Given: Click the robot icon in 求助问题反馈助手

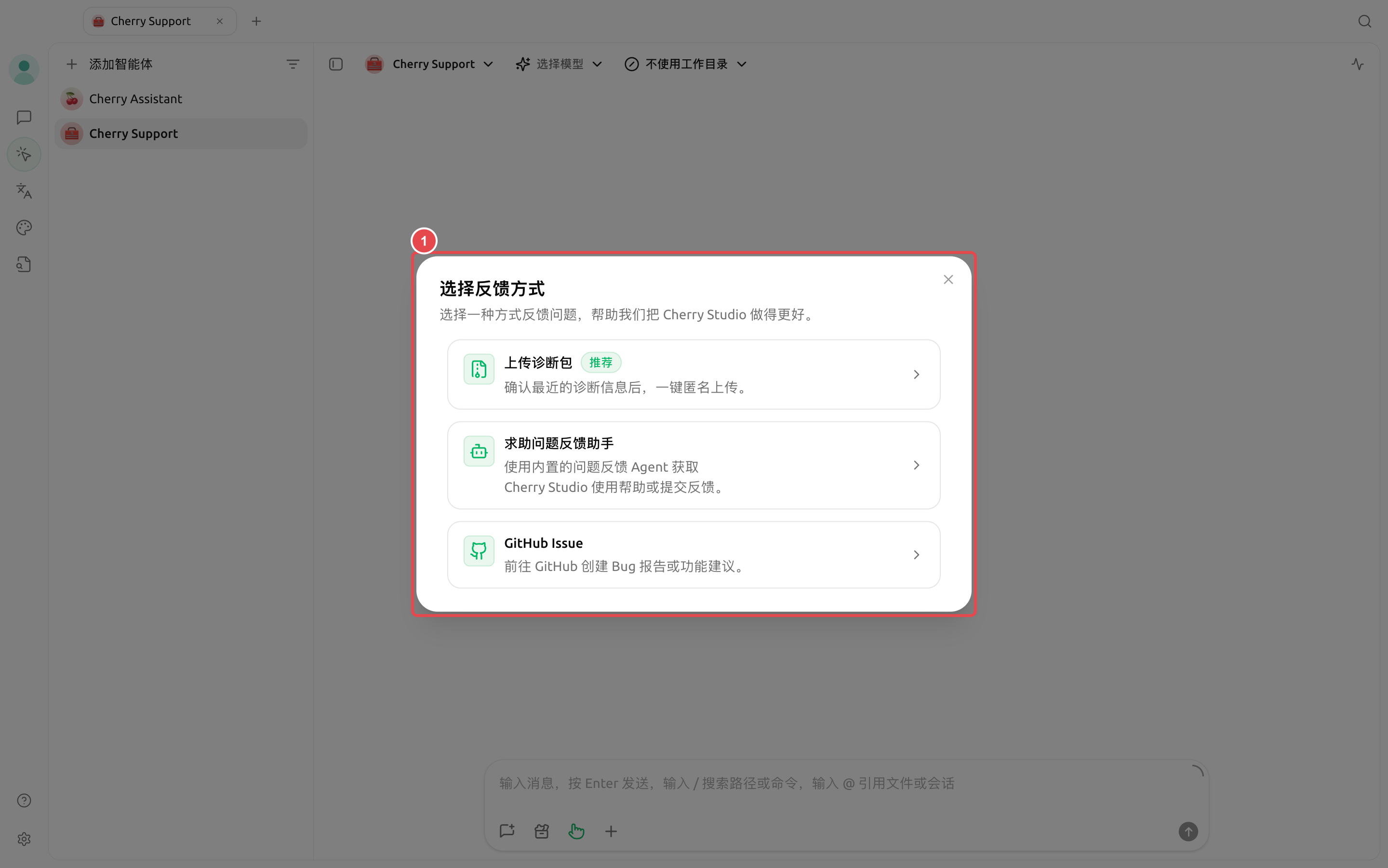Looking at the screenshot, I should click(x=479, y=451).
